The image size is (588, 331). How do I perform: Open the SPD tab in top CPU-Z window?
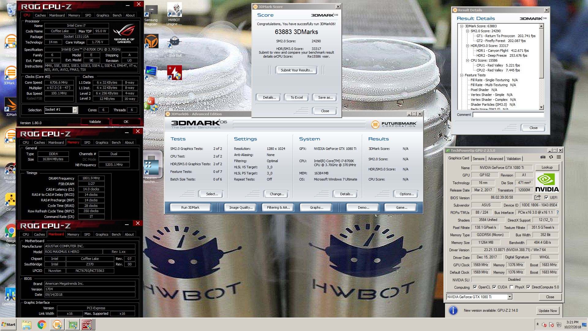click(88, 15)
